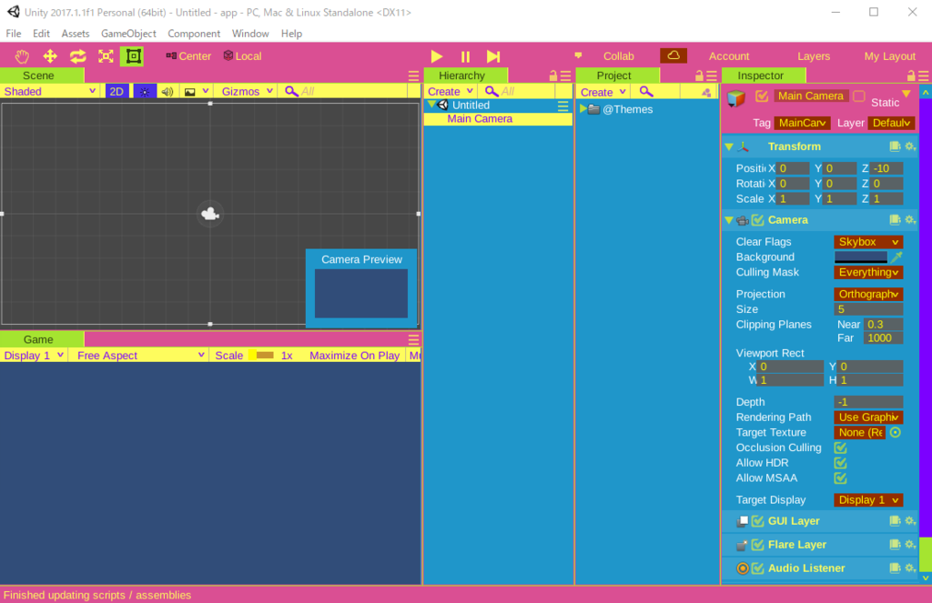Toggle scene audio icon in Scene toolbar
Viewport: 932px width, 603px height.
tap(167, 91)
